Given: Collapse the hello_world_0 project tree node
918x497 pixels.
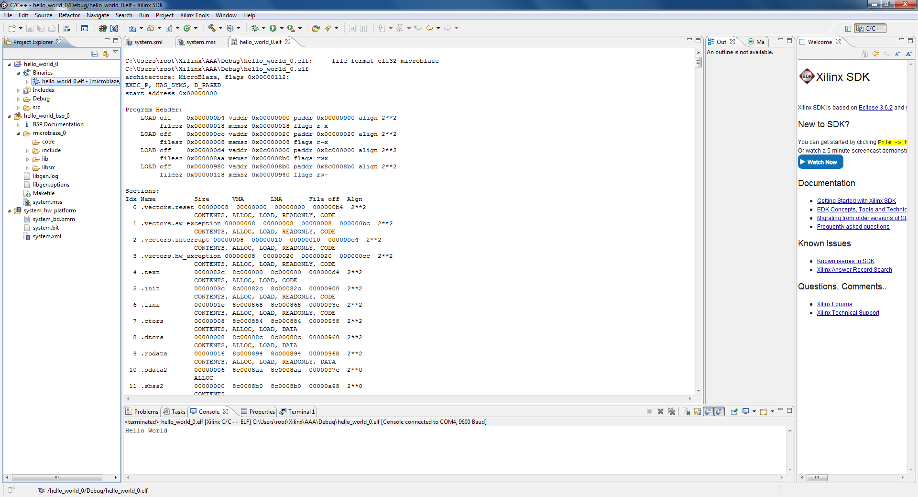Looking at the screenshot, I should [9, 64].
